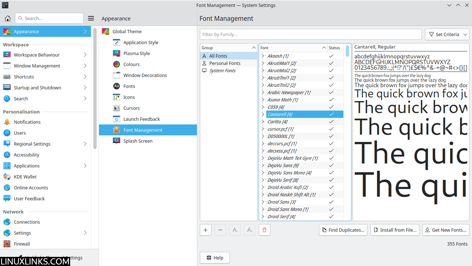
Task: Expand the DejaVu Sans [9] family
Action: point(263,165)
